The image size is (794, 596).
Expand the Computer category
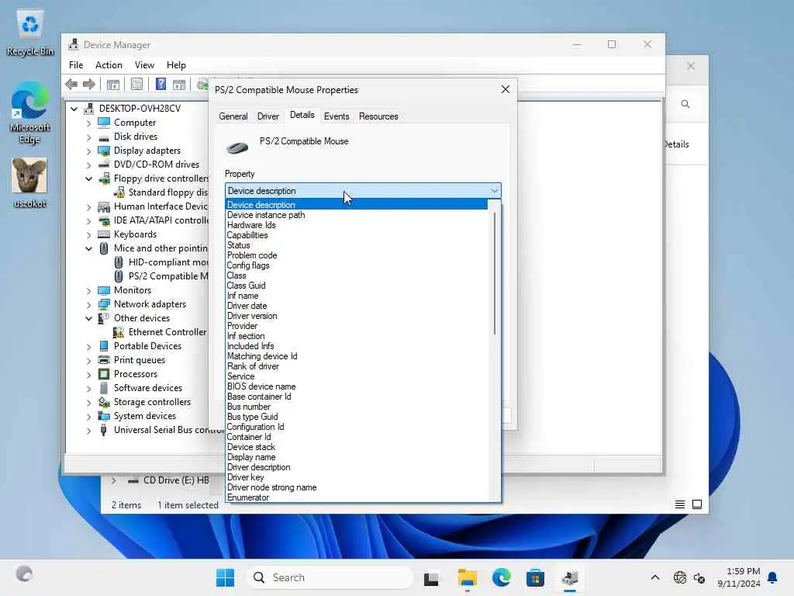[x=88, y=123]
